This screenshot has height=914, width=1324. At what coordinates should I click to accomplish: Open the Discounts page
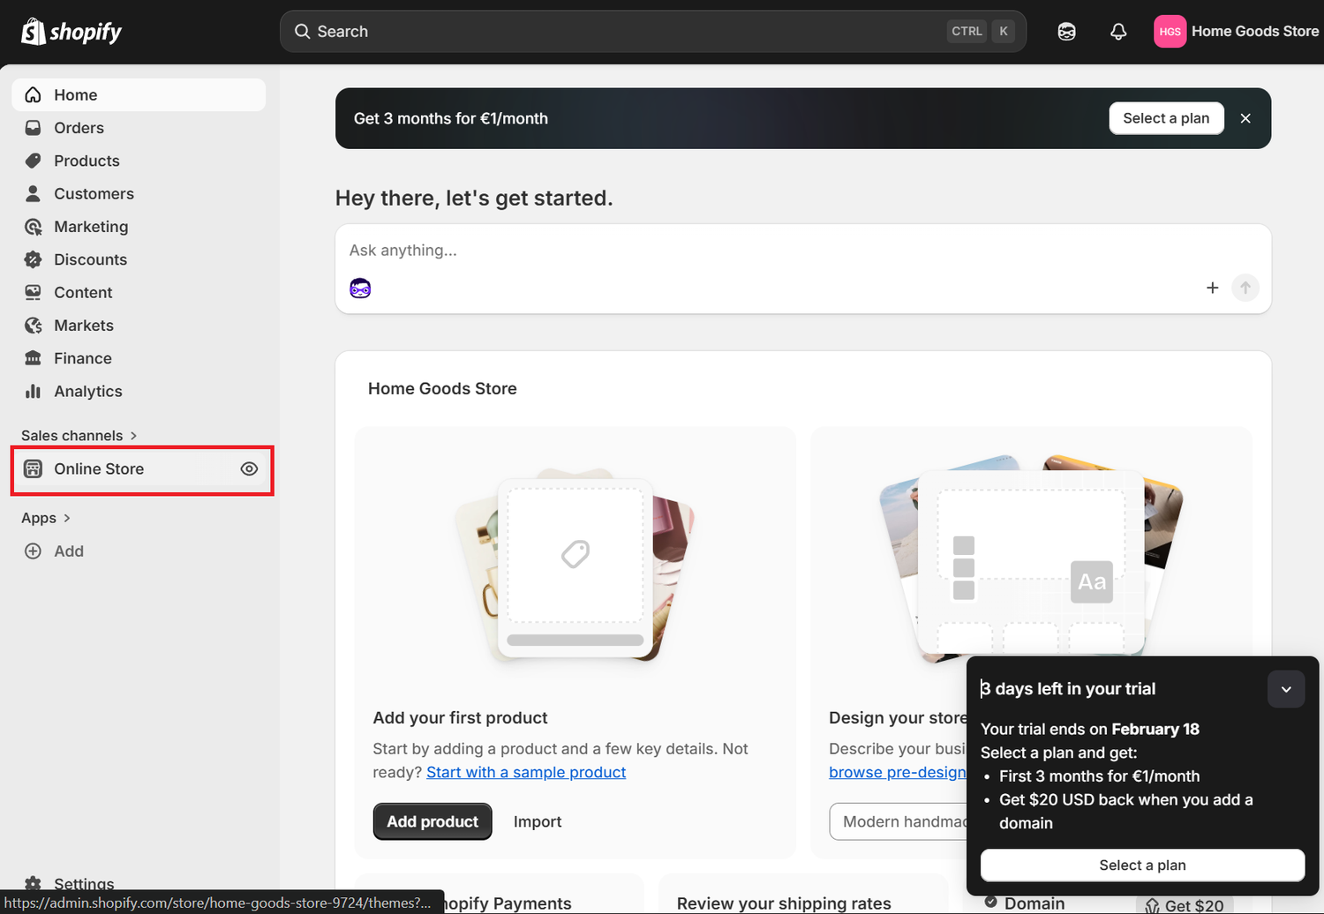pos(90,259)
